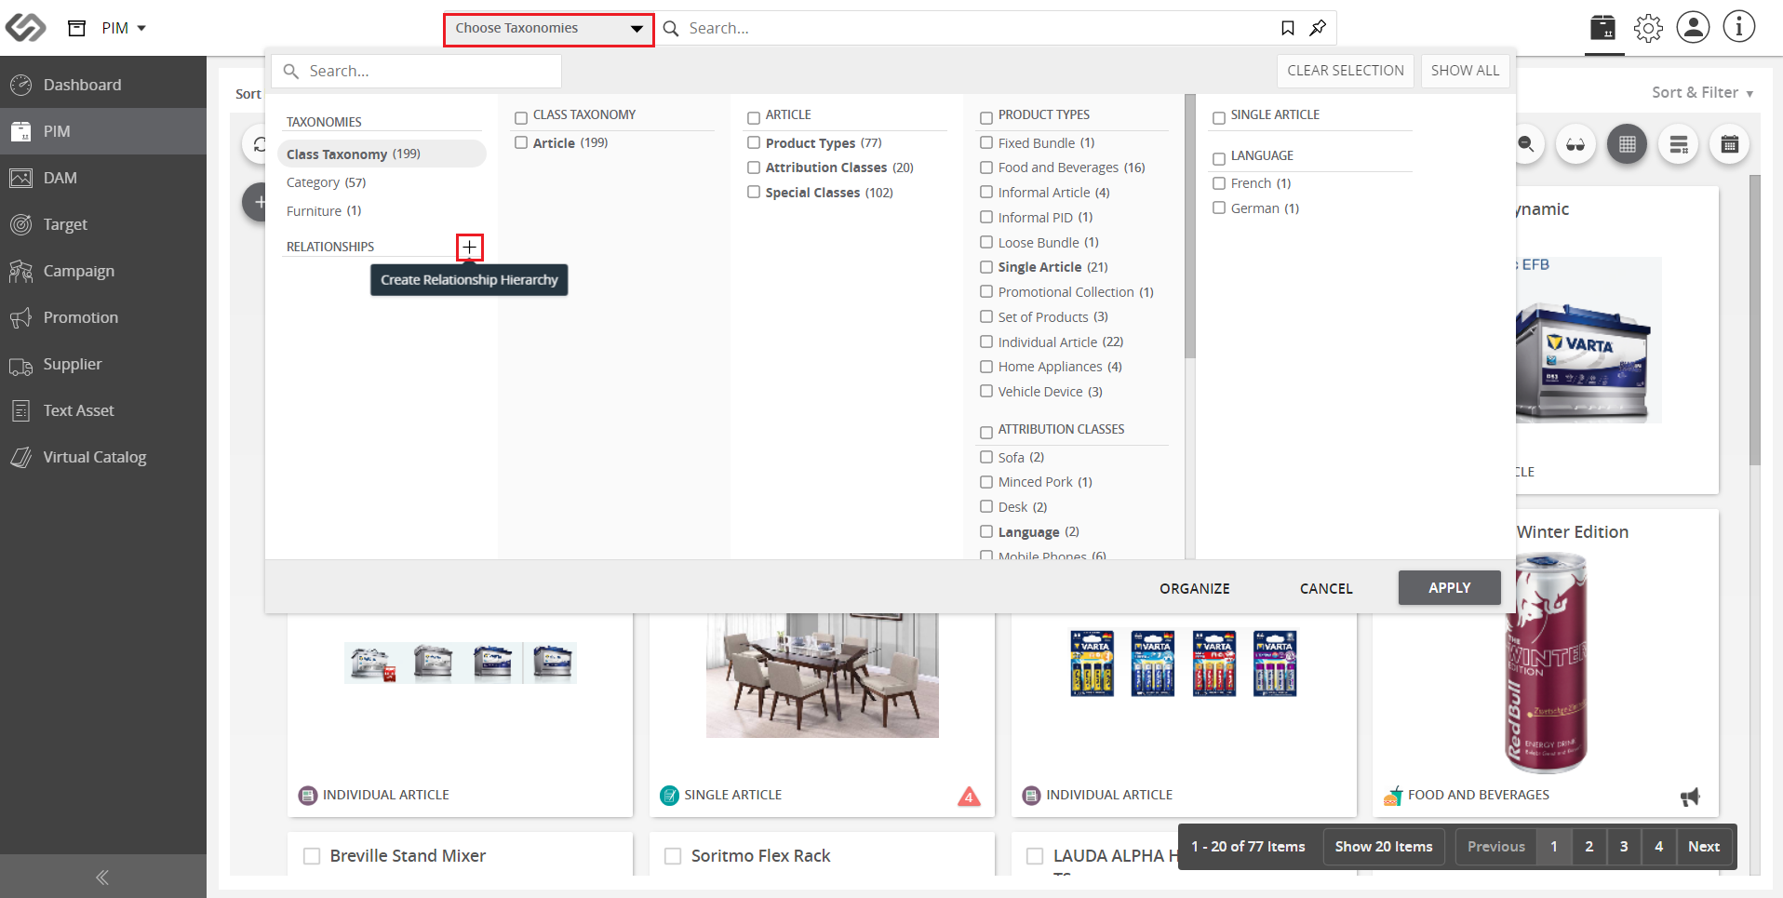Click the calendar view icon
Screen dimensions: 1783x898
pyautogui.click(x=1730, y=144)
